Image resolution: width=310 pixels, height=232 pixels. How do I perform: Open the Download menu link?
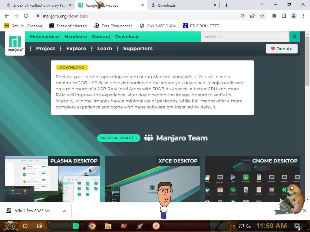(x=127, y=37)
